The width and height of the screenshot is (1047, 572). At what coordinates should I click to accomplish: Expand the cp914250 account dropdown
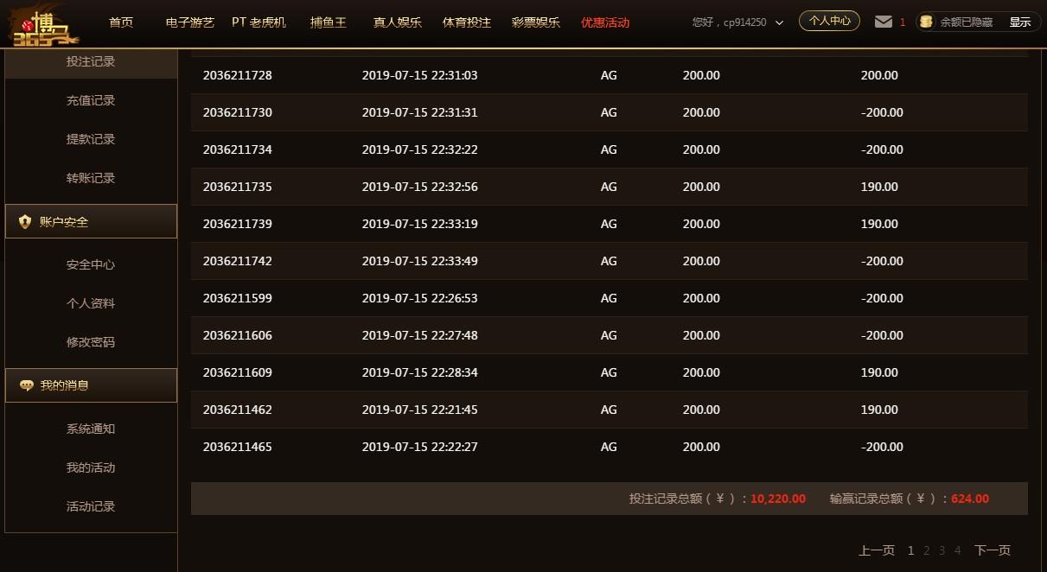779,23
